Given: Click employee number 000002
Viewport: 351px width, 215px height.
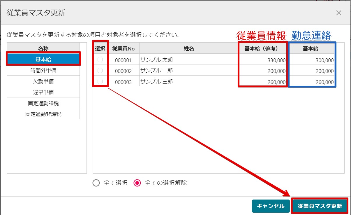Looking at the screenshot, I should [123, 71].
